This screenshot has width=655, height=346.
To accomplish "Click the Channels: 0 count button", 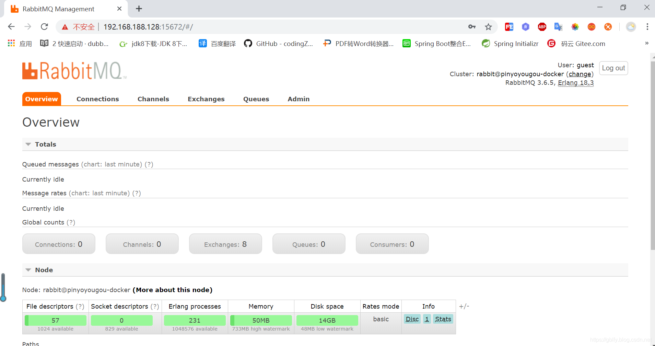I will click(142, 244).
